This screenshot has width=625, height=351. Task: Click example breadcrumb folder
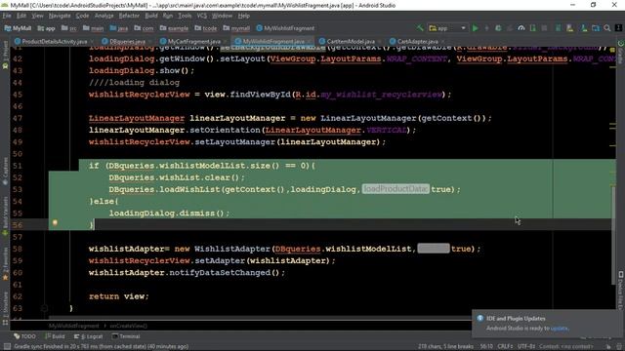coord(174,28)
